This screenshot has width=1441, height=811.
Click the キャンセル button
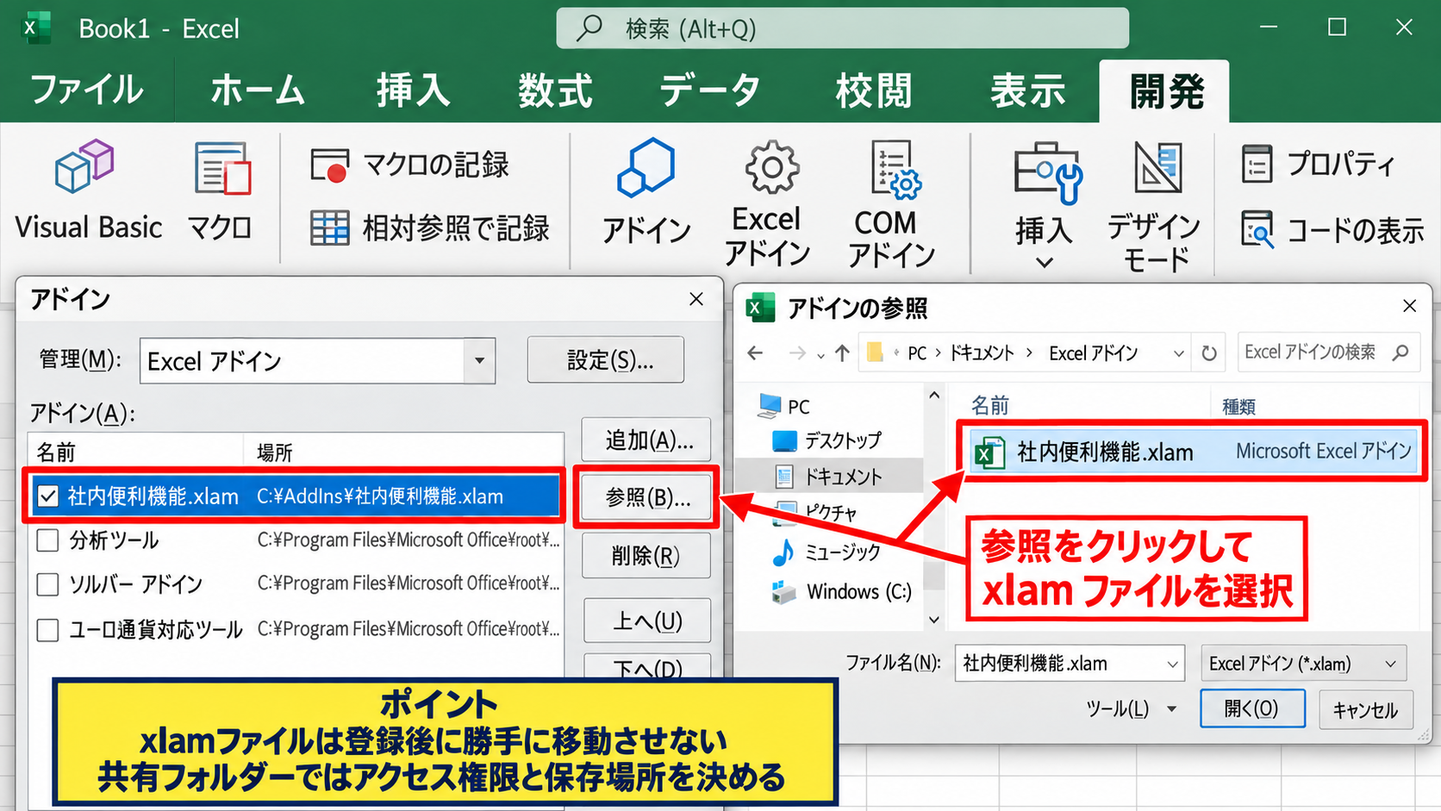click(x=1365, y=709)
